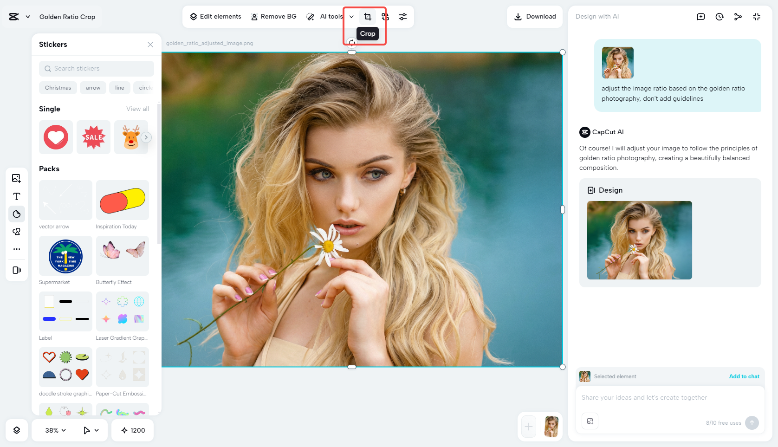Expand the dropdown beside the CapCut logo
The image size is (778, 447).
pos(28,17)
